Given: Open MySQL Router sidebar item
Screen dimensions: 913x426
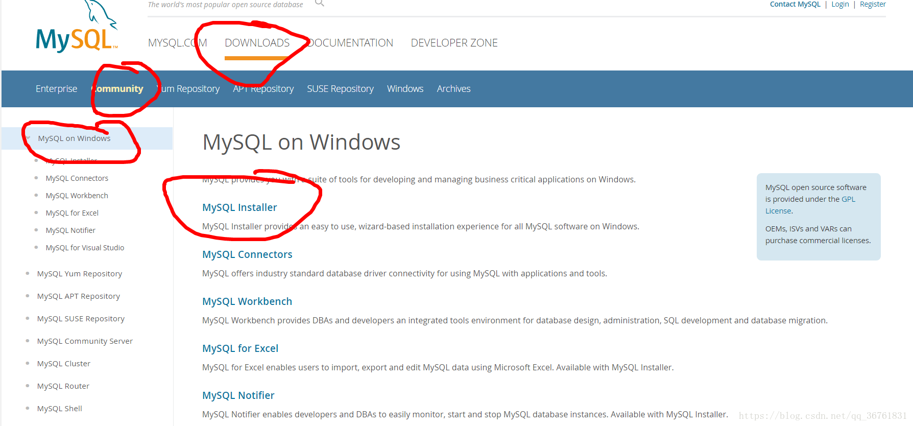Looking at the screenshot, I should point(63,386).
